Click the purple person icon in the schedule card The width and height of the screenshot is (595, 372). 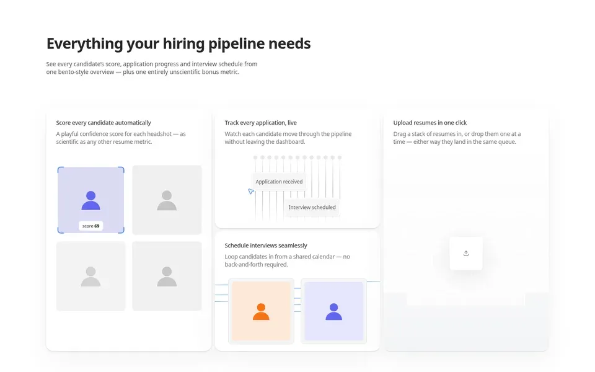(x=334, y=312)
